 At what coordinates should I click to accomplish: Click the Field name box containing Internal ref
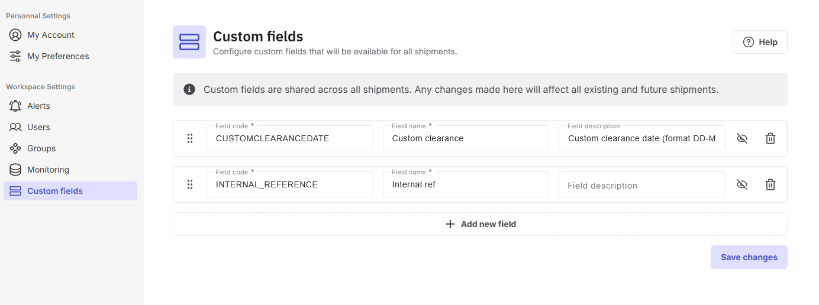pos(466,184)
